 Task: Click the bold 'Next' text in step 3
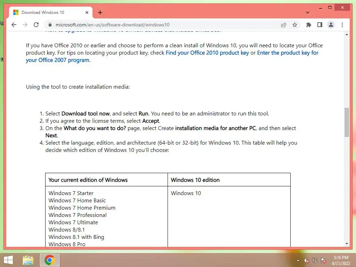(51, 136)
